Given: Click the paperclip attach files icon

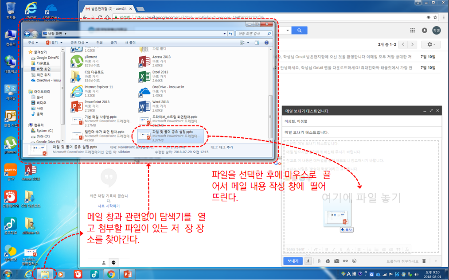Looking at the screenshot, I should point(319,261).
